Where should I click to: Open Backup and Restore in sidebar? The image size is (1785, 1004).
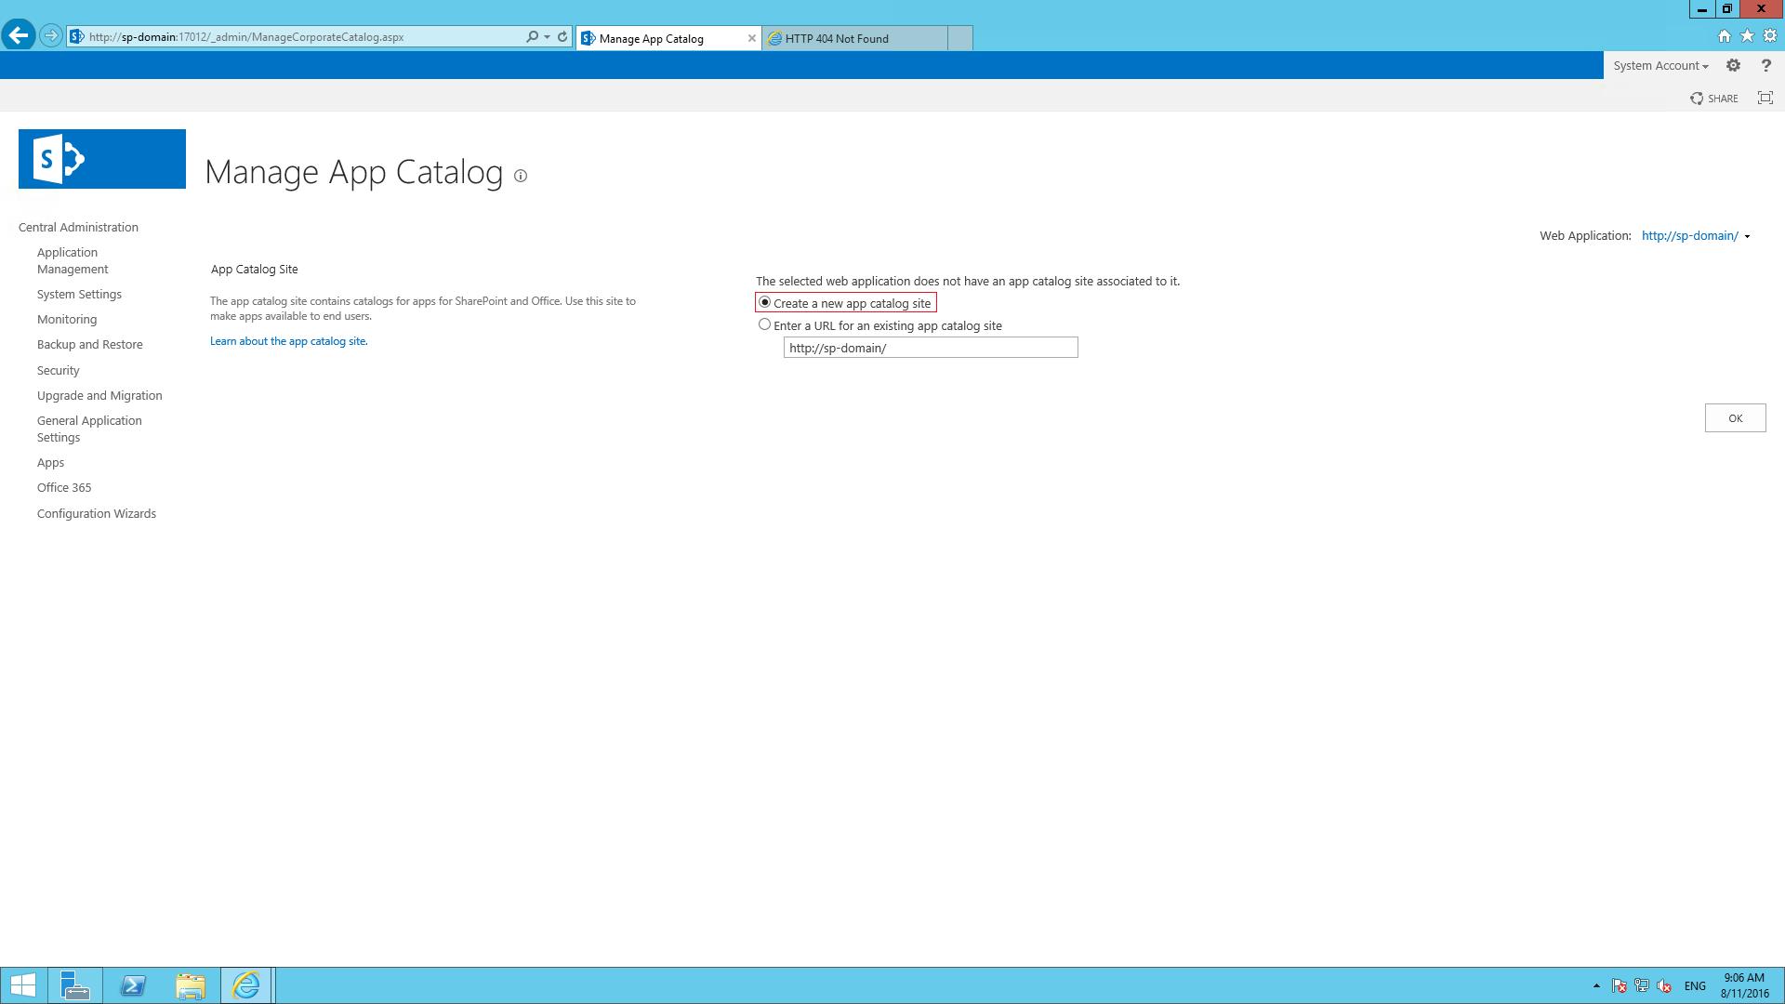click(x=90, y=345)
